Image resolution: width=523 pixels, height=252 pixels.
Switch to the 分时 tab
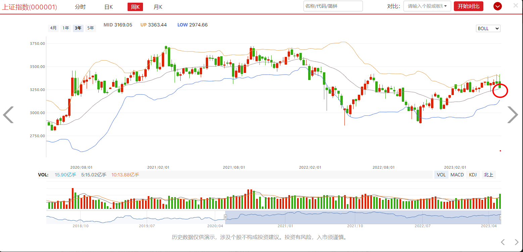(80, 7)
